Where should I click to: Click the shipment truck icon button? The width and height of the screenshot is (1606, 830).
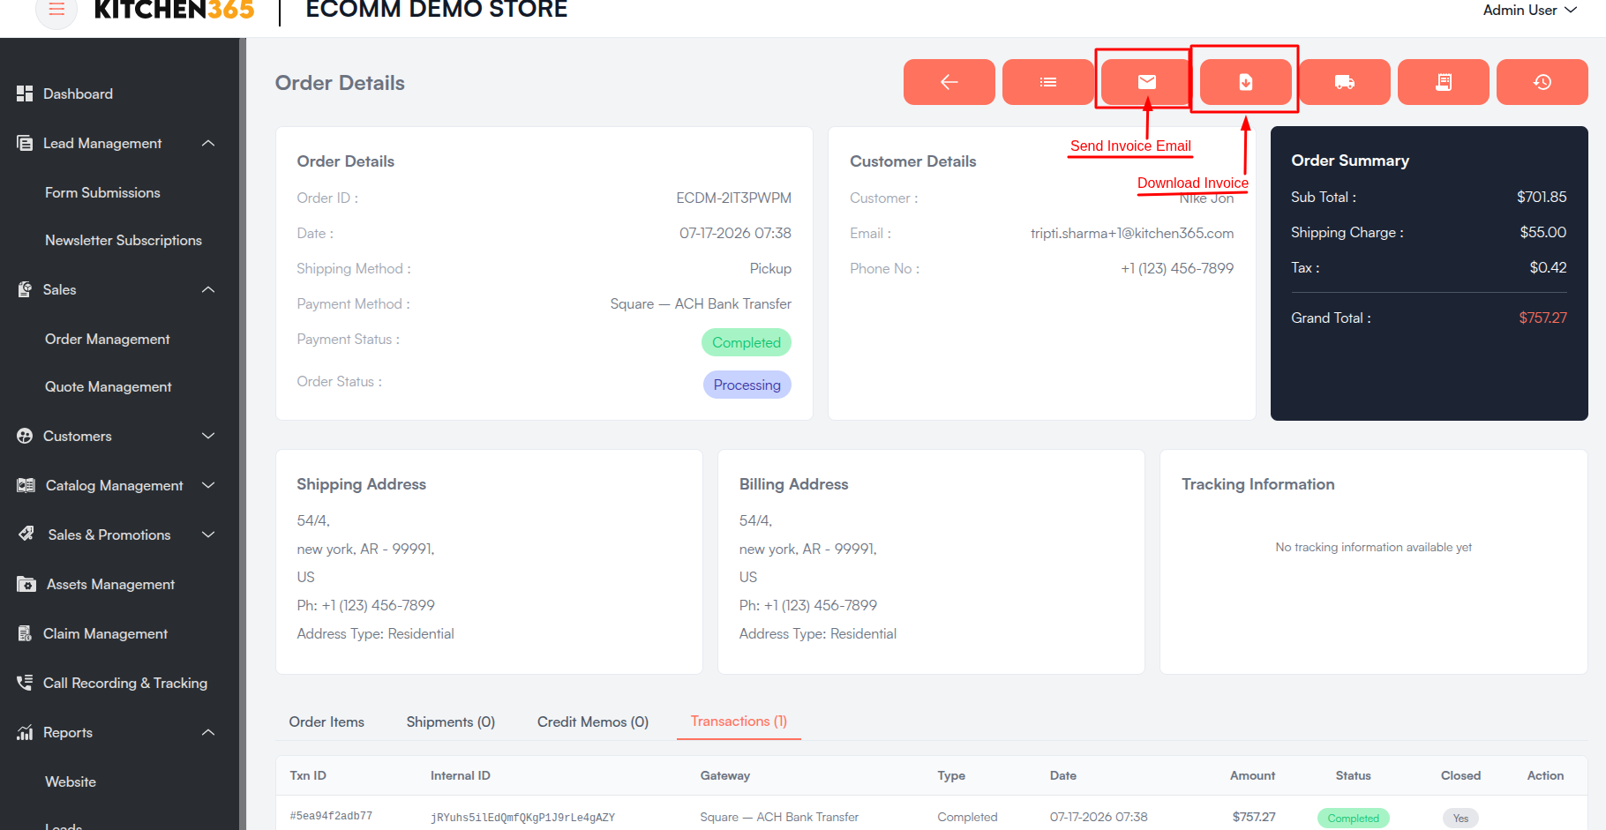1344,82
